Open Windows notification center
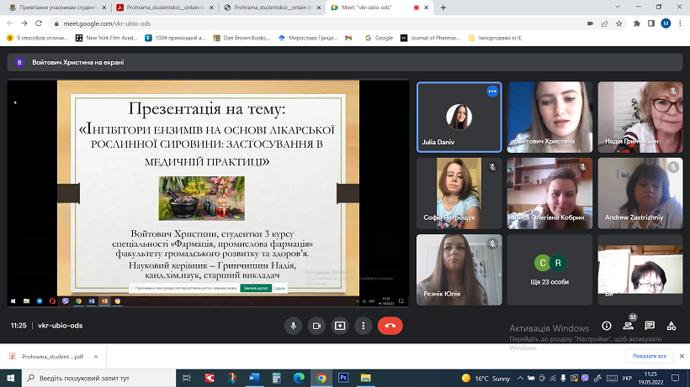This screenshot has height=387, width=690. coord(676,378)
